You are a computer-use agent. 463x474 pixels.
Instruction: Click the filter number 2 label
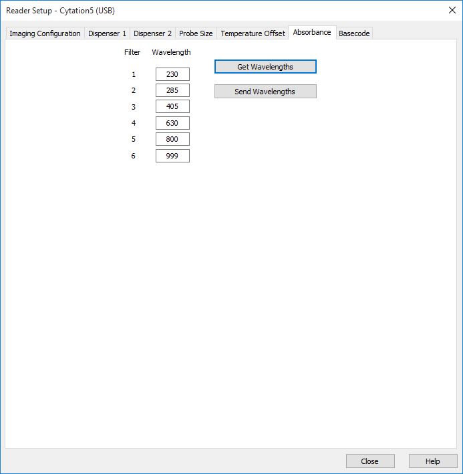click(x=134, y=90)
